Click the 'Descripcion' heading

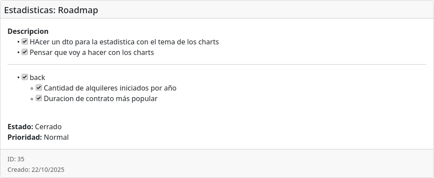28,31
